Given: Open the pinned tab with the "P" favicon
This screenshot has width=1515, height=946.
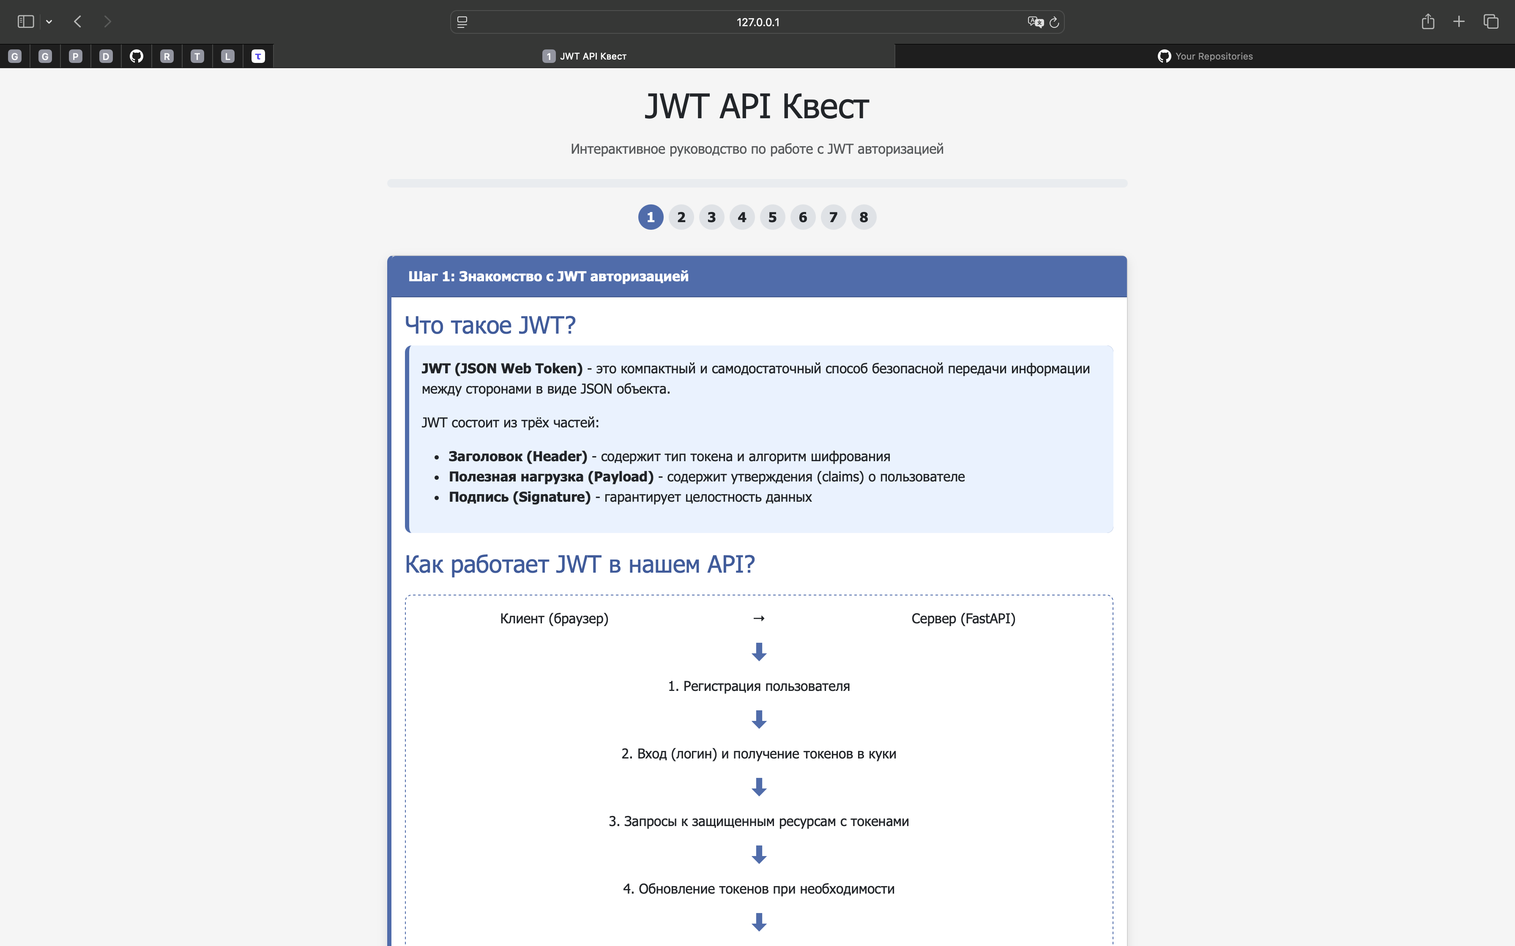Looking at the screenshot, I should pyautogui.click(x=75, y=56).
